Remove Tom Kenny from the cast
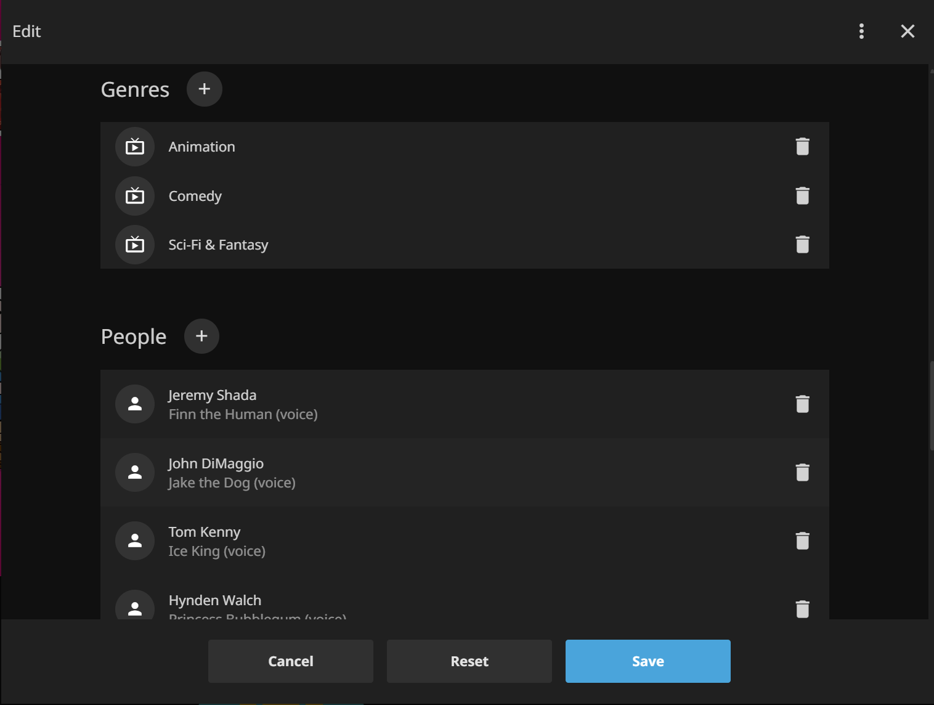934x705 pixels. (802, 541)
